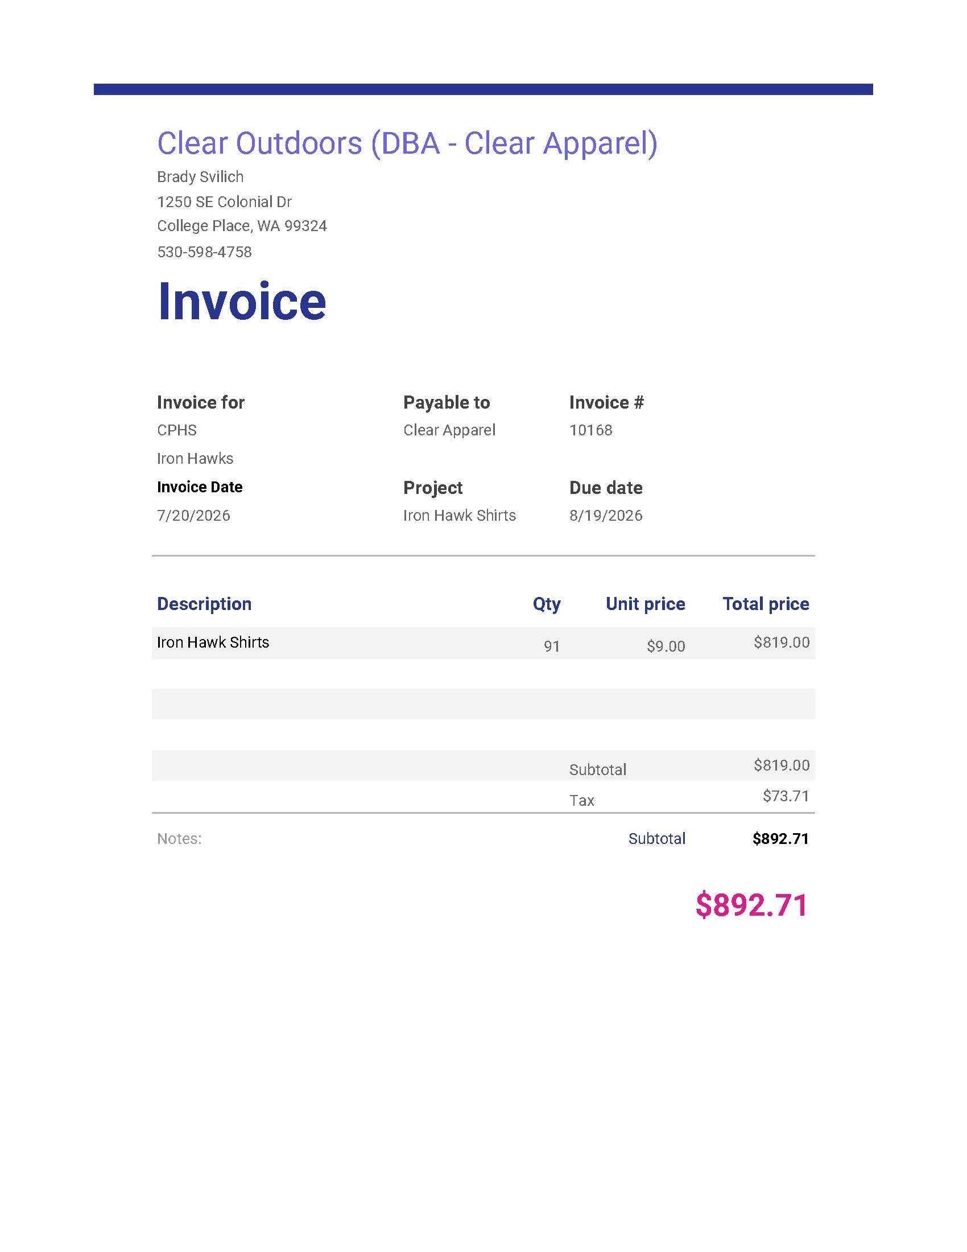Click the Iron Hawks recipient line
The width and height of the screenshot is (967, 1252).
coord(195,459)
